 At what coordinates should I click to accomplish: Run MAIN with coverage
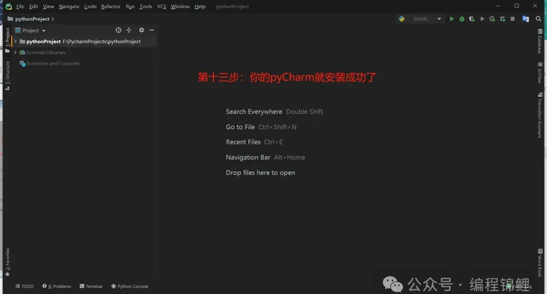coord(472,19)
